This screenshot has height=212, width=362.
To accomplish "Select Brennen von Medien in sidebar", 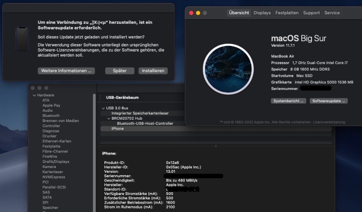I will pyautogui.click(x=61, y=120).
